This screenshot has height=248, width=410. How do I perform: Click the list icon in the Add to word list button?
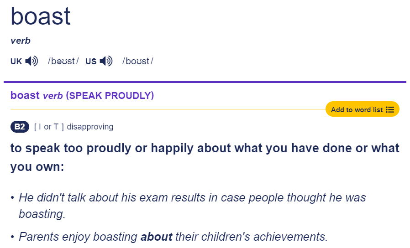tap(390, 110)
